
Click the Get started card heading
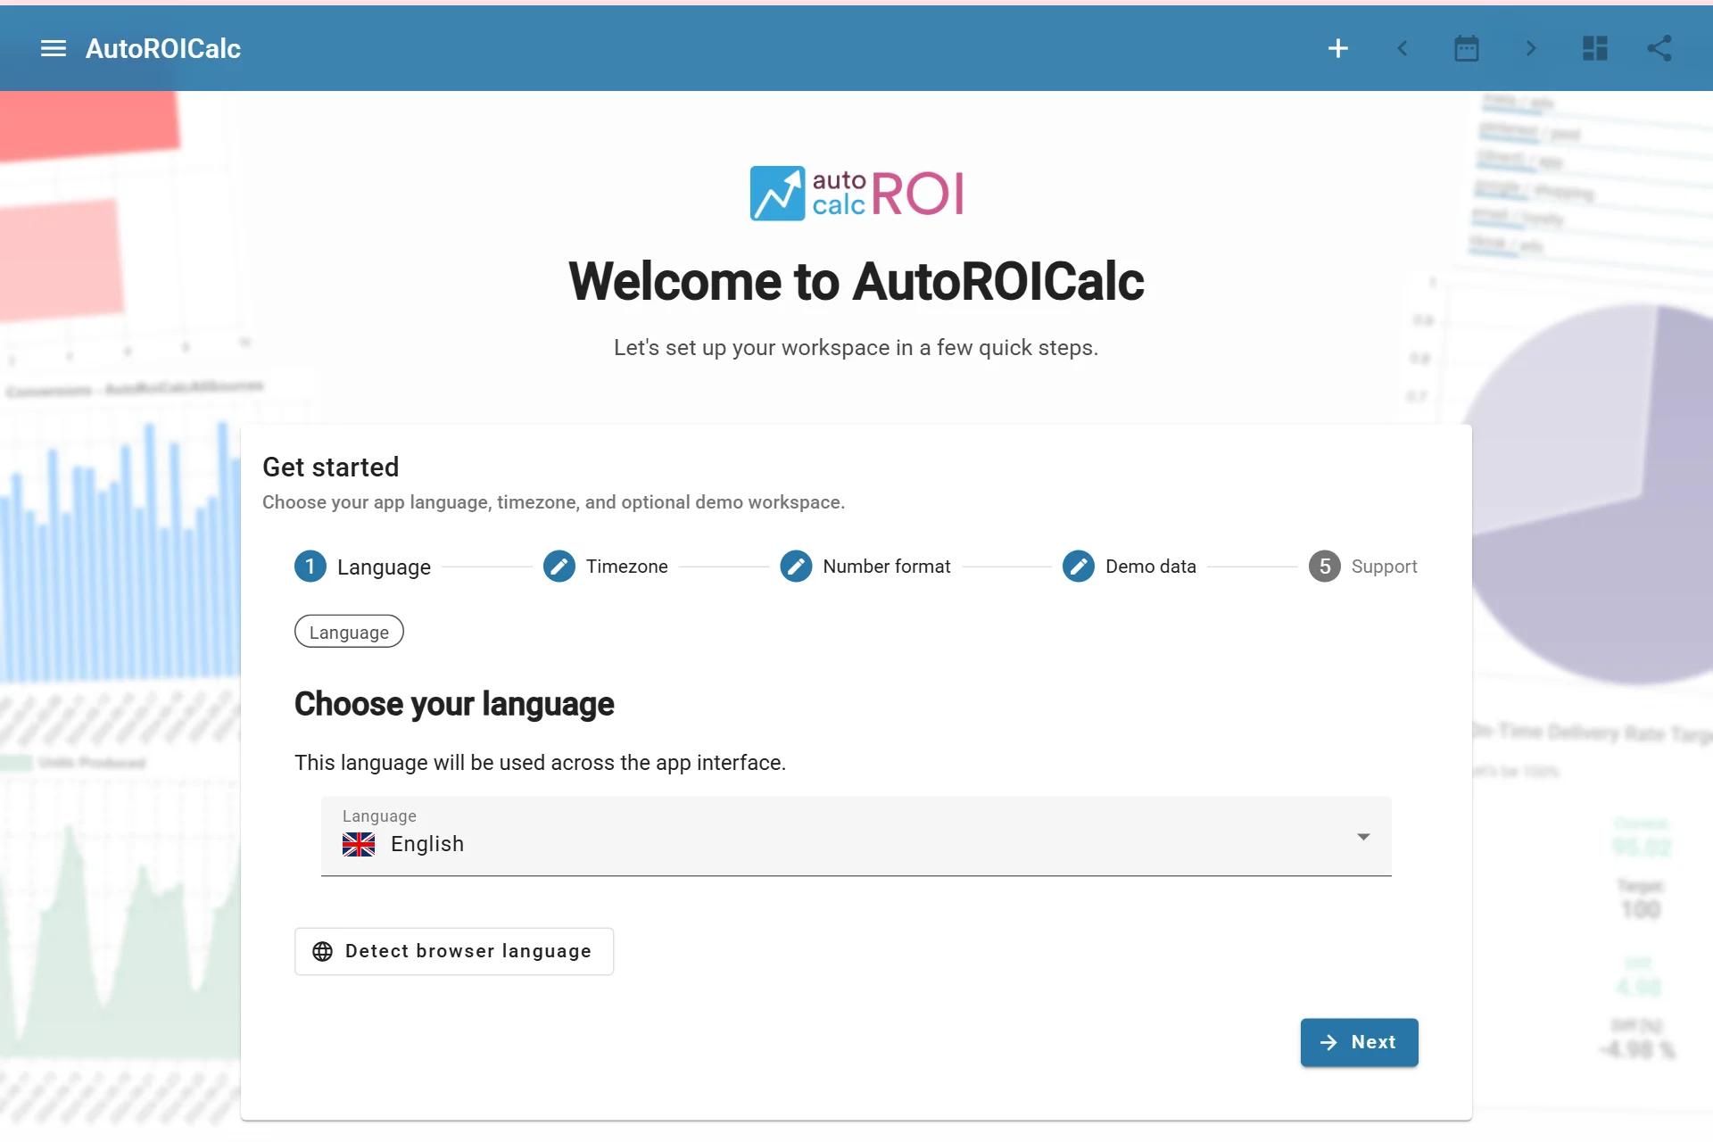[x=330, y=468]
